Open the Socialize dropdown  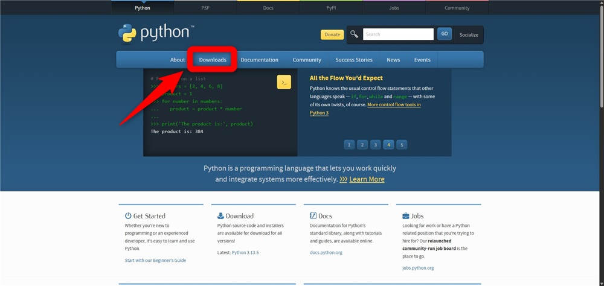pyautogui.click(x=469, y=34)
